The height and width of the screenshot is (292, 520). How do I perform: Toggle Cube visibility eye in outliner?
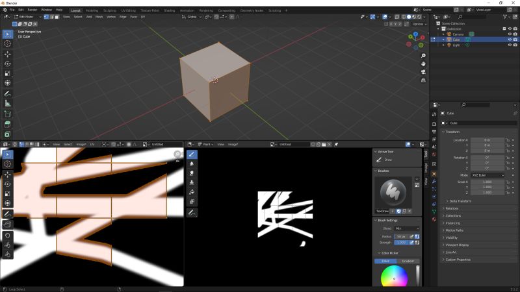pyautogui.click(x=510, y=40)
